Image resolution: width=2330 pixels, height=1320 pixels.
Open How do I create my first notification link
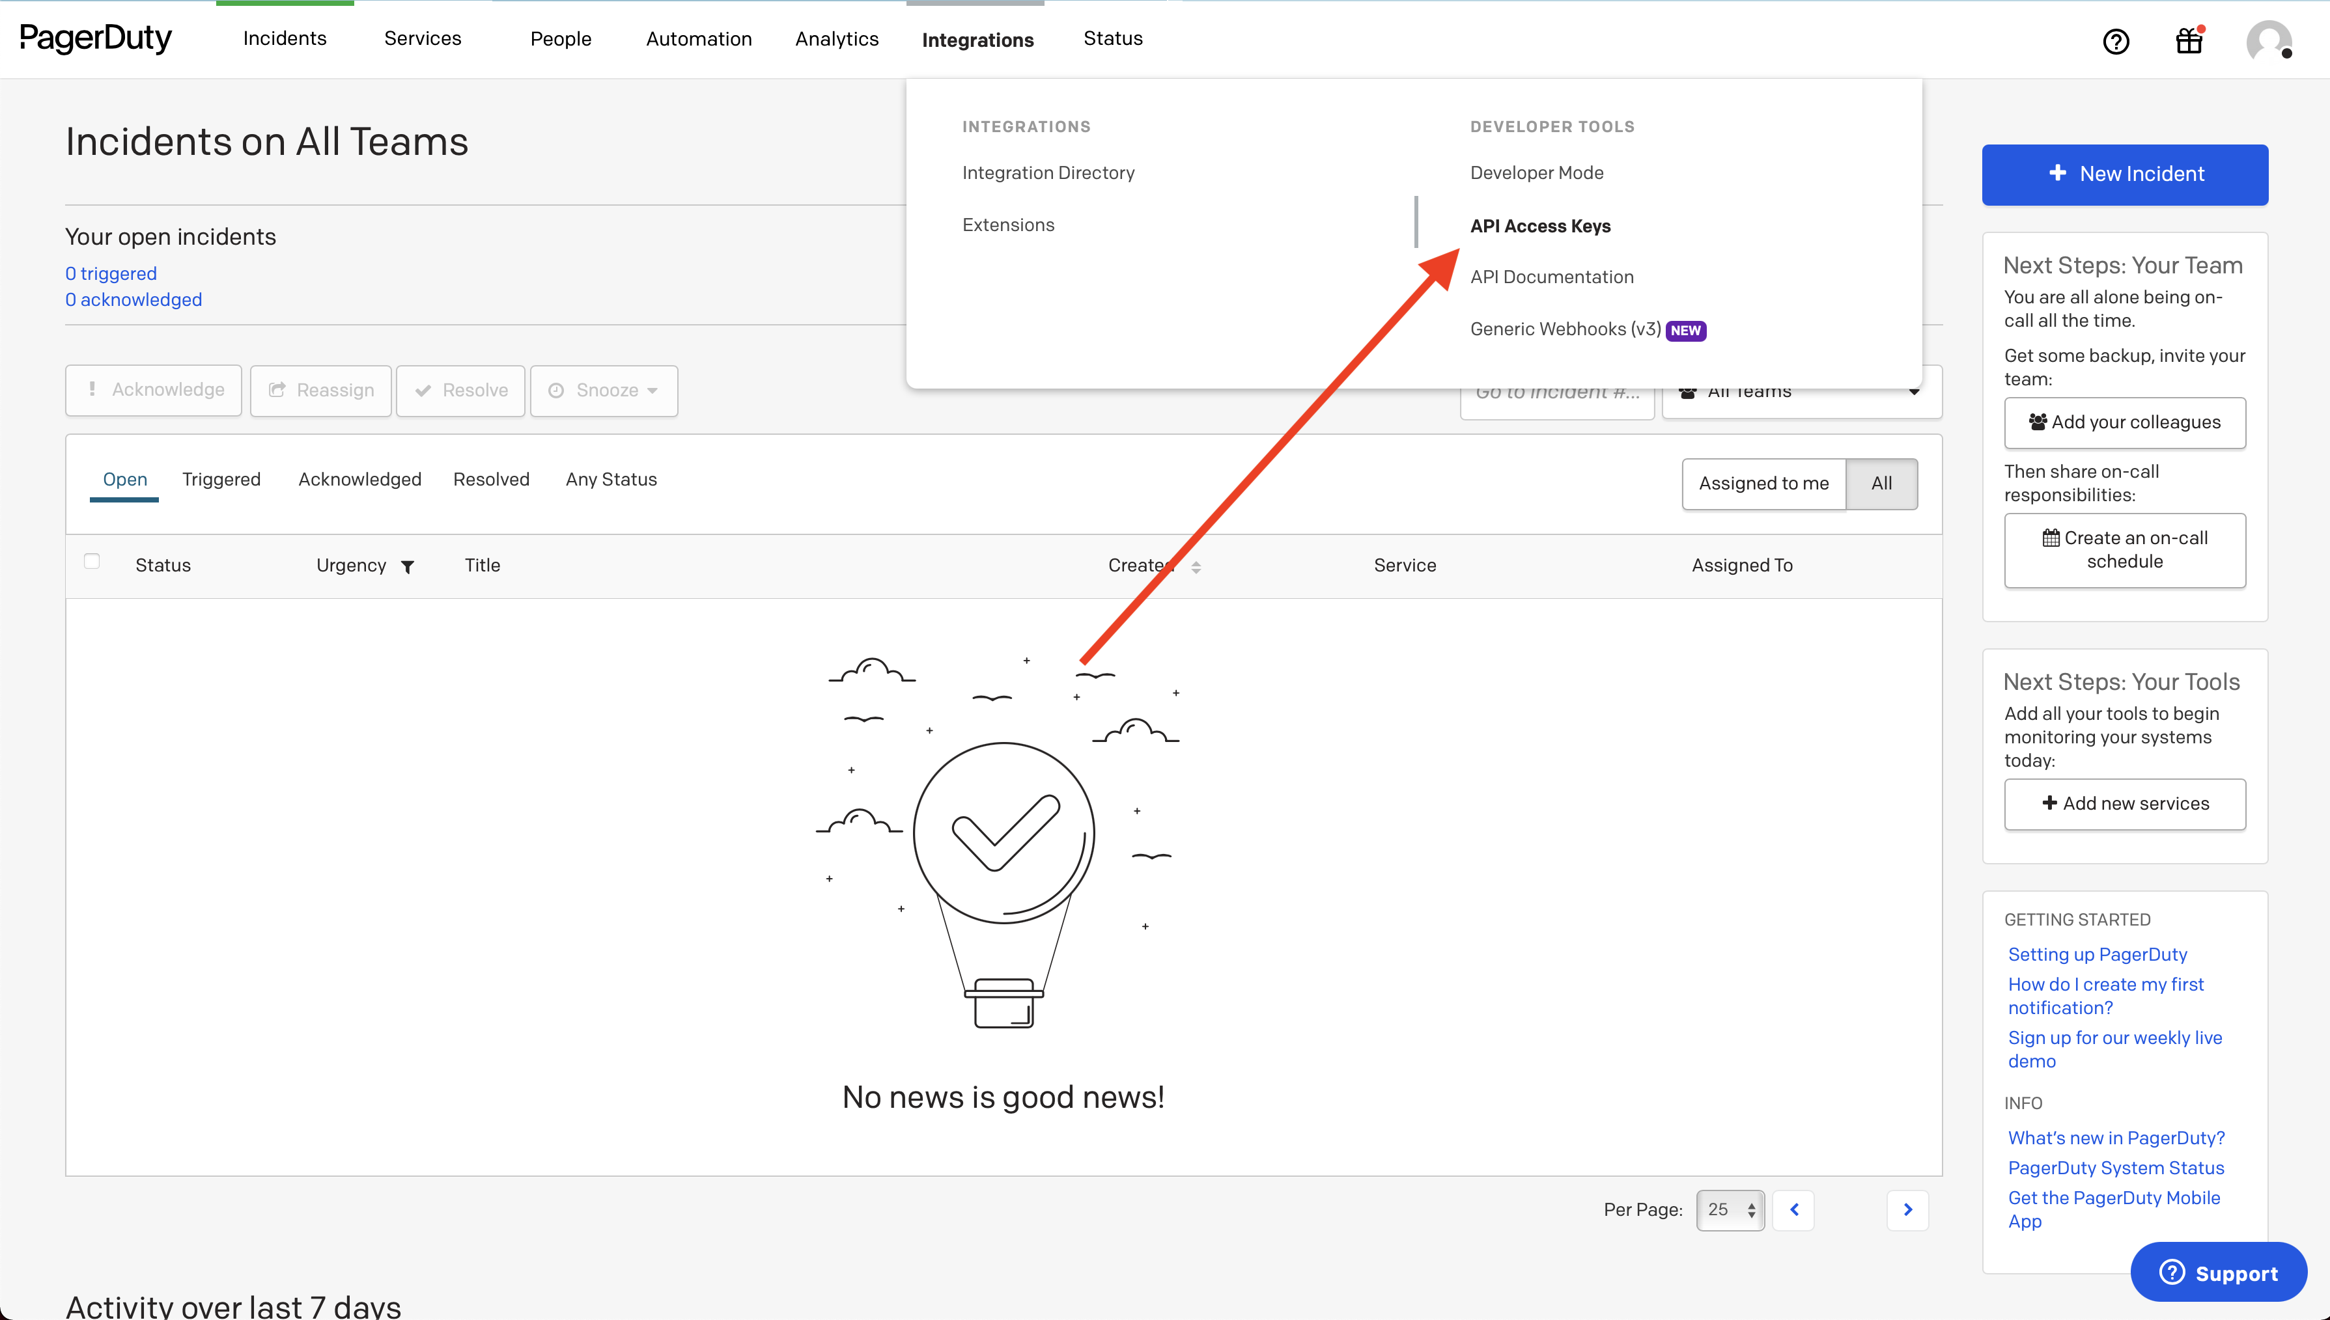coord(2105,997)
